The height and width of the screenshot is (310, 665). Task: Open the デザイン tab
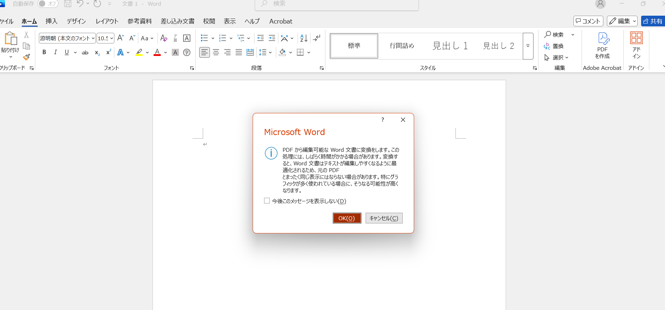(76, 21)
